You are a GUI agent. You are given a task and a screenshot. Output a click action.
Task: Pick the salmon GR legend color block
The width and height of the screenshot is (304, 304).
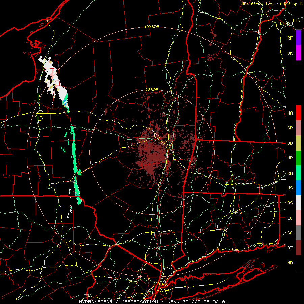[x=298, y=128]
